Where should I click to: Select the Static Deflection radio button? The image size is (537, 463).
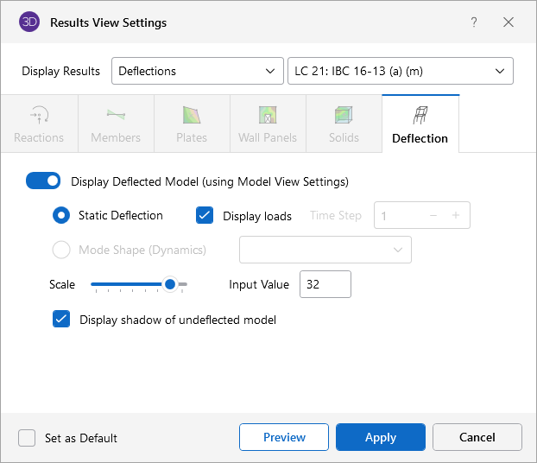coord(61,215)
